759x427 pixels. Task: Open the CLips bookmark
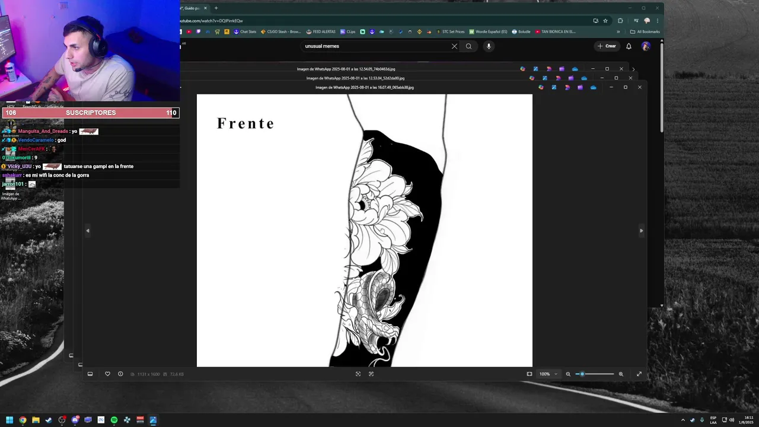[347, 31]
